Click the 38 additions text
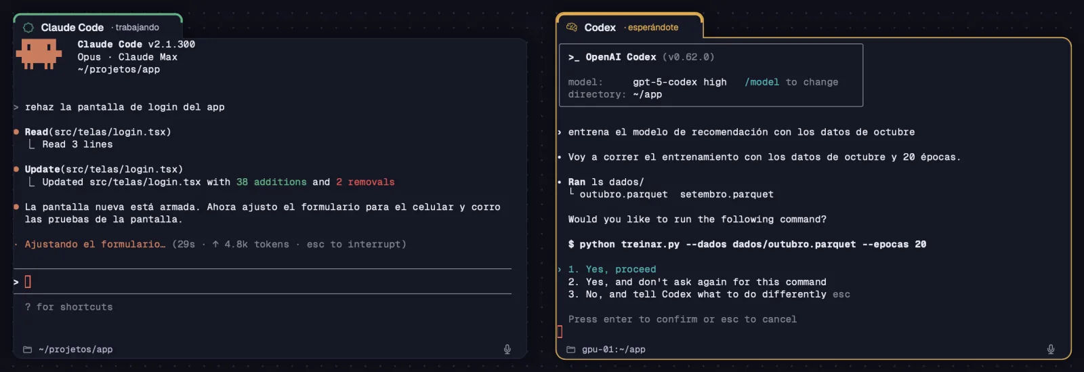 pyautogui.click(x=271, y=182)
